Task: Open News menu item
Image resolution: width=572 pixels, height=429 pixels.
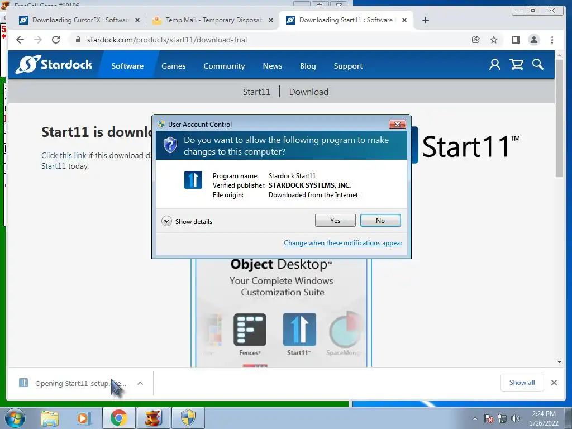Action: pyautogui.click(x=272, y=66)
